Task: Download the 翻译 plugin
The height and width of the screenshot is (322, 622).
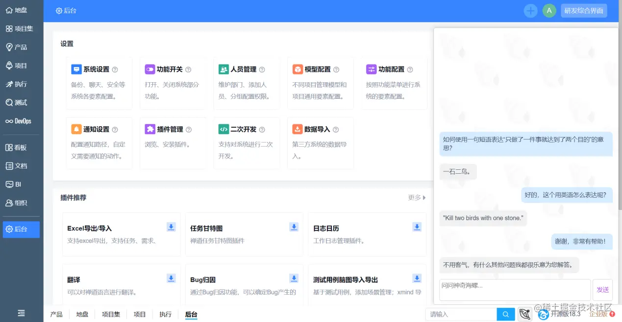Action: [x=171, y=278]
